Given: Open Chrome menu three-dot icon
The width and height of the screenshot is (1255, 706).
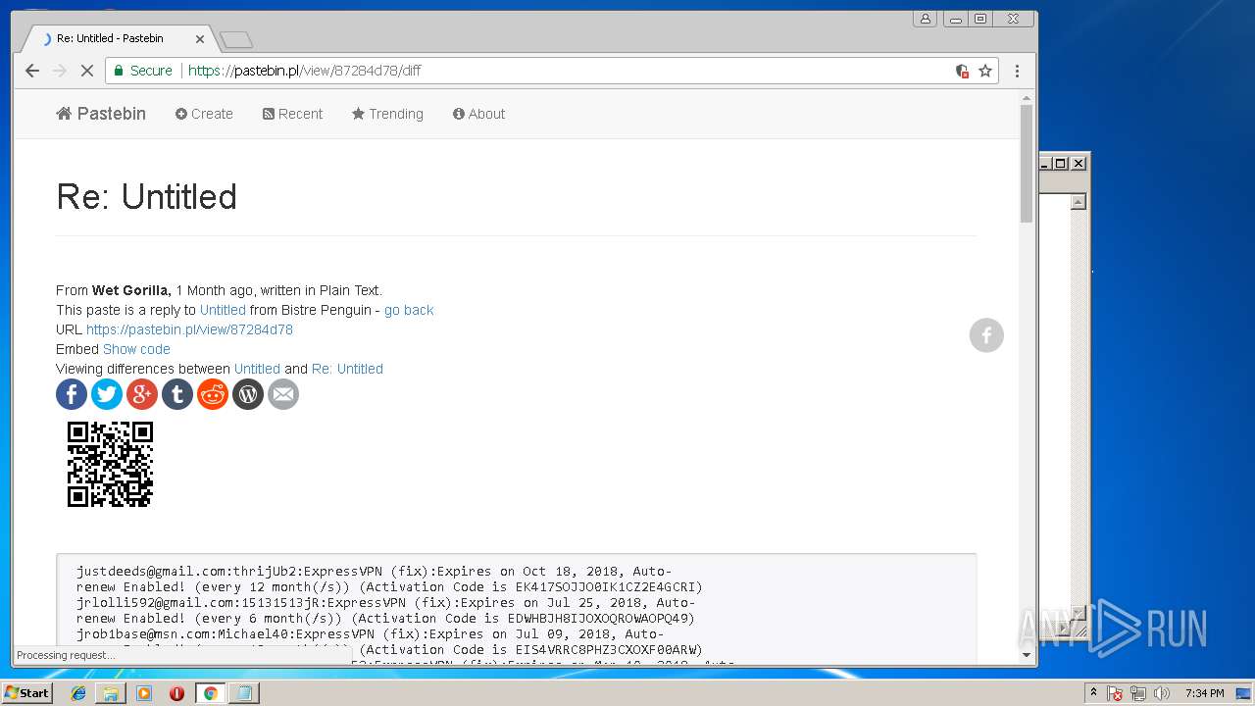Looking at the screenshot, I should coord(1017,71).
